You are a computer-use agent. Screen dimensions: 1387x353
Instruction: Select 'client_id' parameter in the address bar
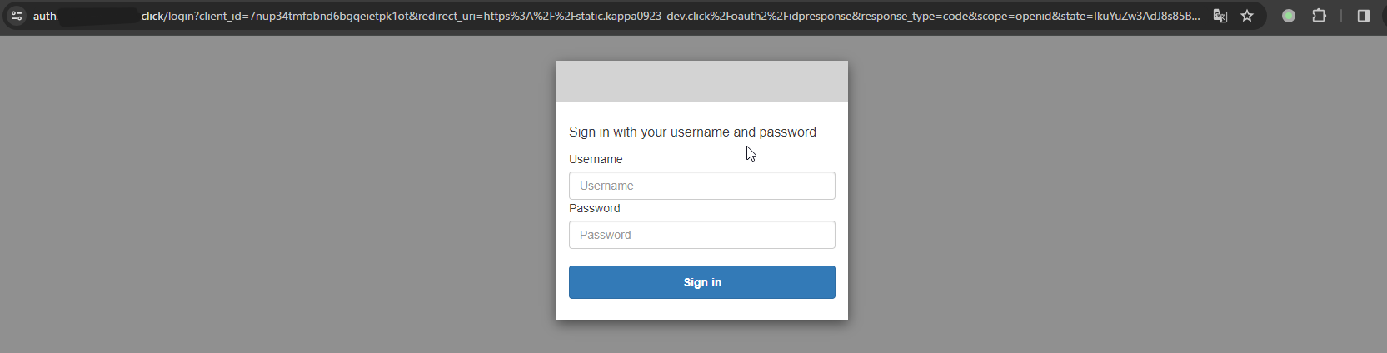[221, 16]
